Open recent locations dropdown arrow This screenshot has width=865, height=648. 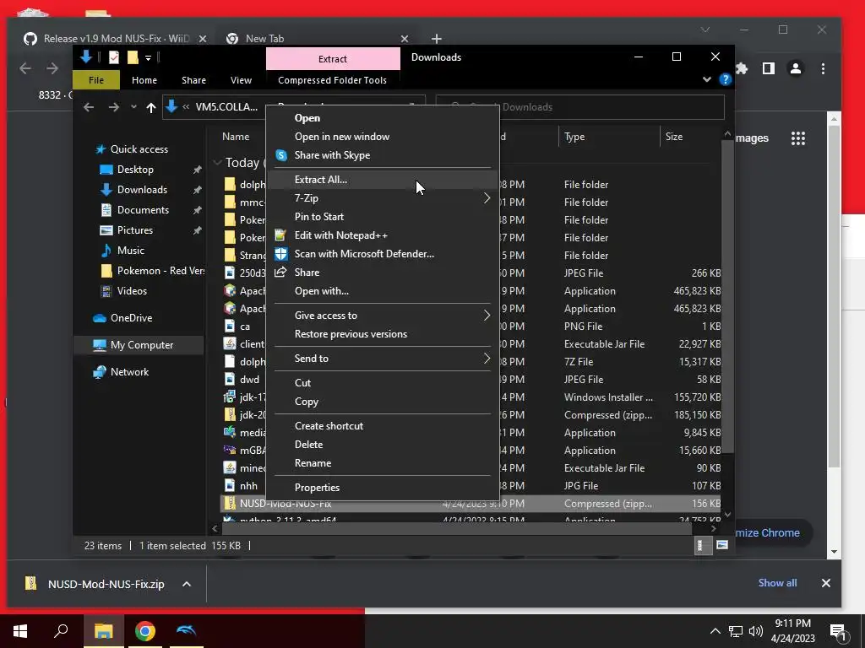pos(133,107)
